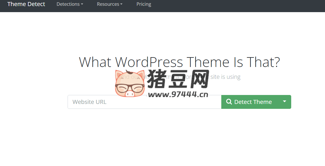
Task: Open the Detect Theme options arrow
Action: pos(285,102)
